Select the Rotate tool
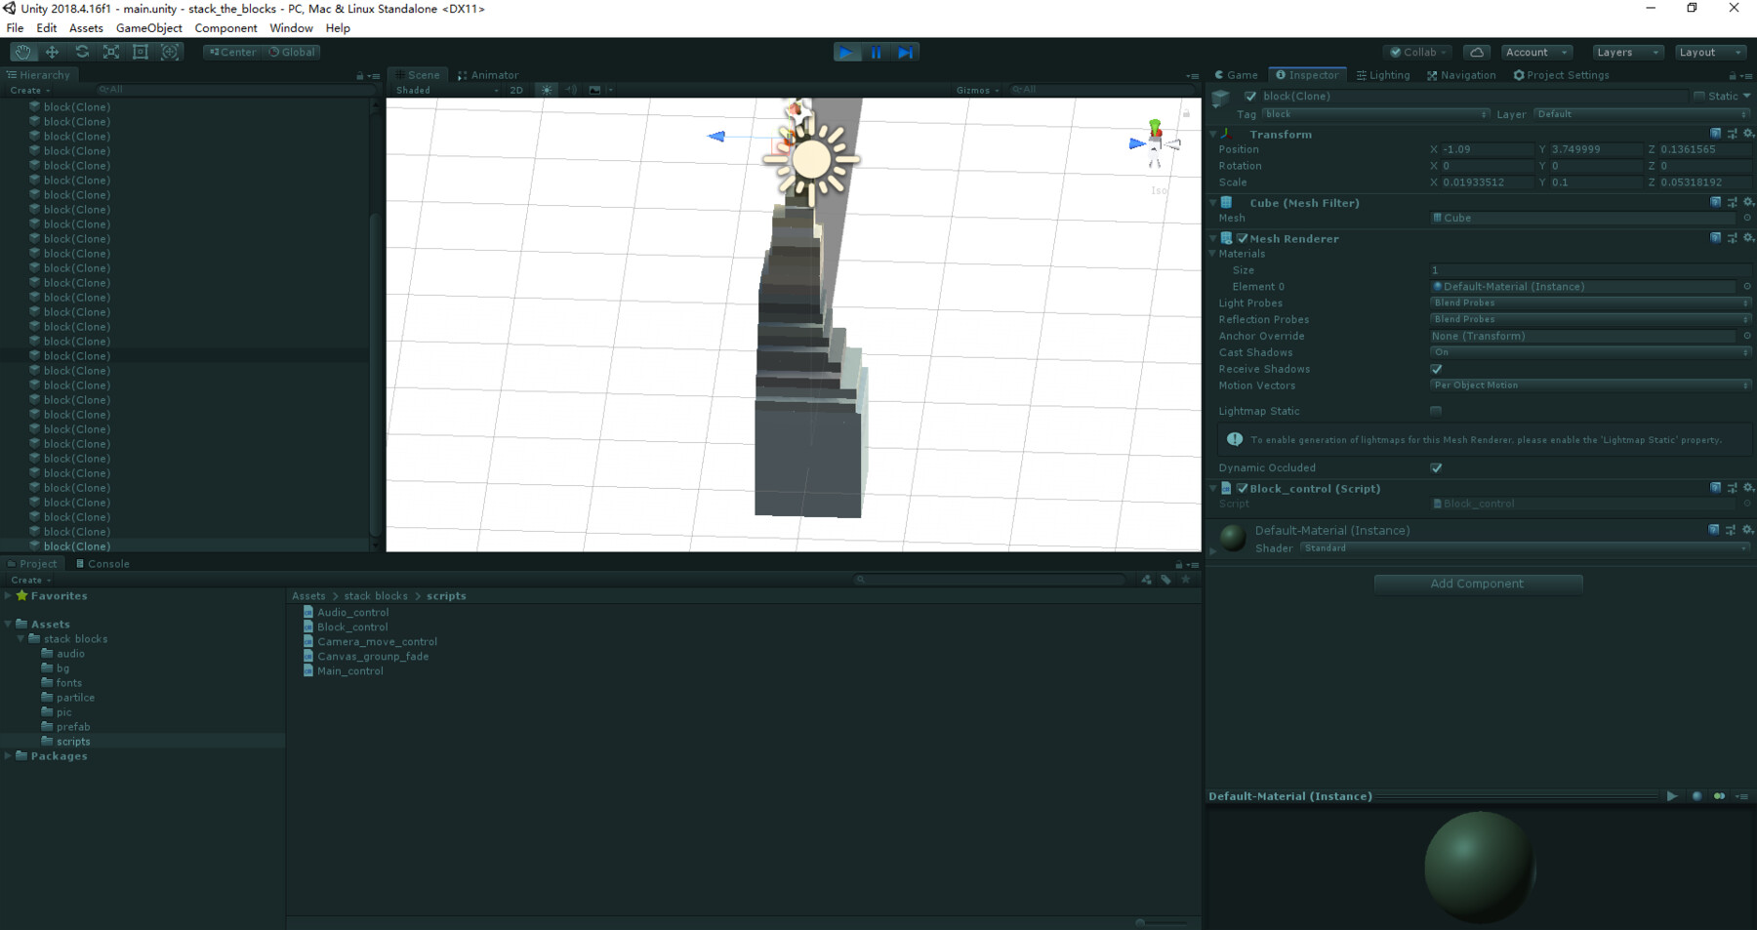 [x=82, y=52]
